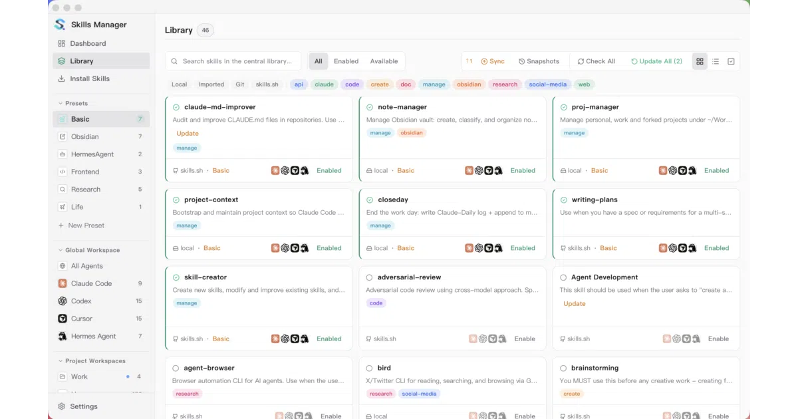Open the Dashboard icon in sidebar
798x419 pixels.
click(x=62, y=44)
